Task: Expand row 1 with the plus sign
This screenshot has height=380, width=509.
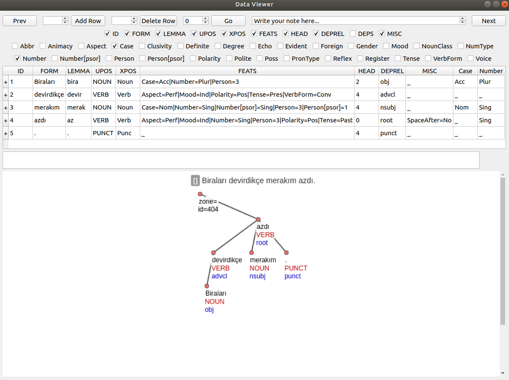Action: [x=6, y=82]
